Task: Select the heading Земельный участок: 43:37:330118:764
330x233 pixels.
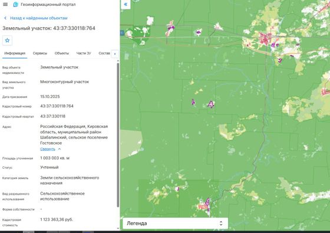Action: 49,28
